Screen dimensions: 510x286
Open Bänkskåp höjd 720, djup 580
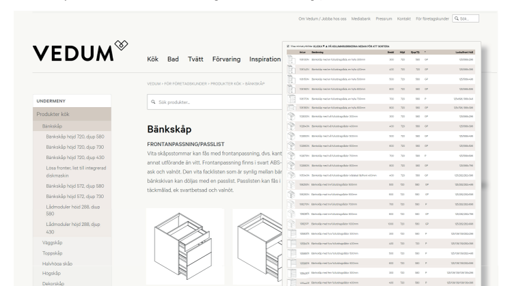[75, 137]
